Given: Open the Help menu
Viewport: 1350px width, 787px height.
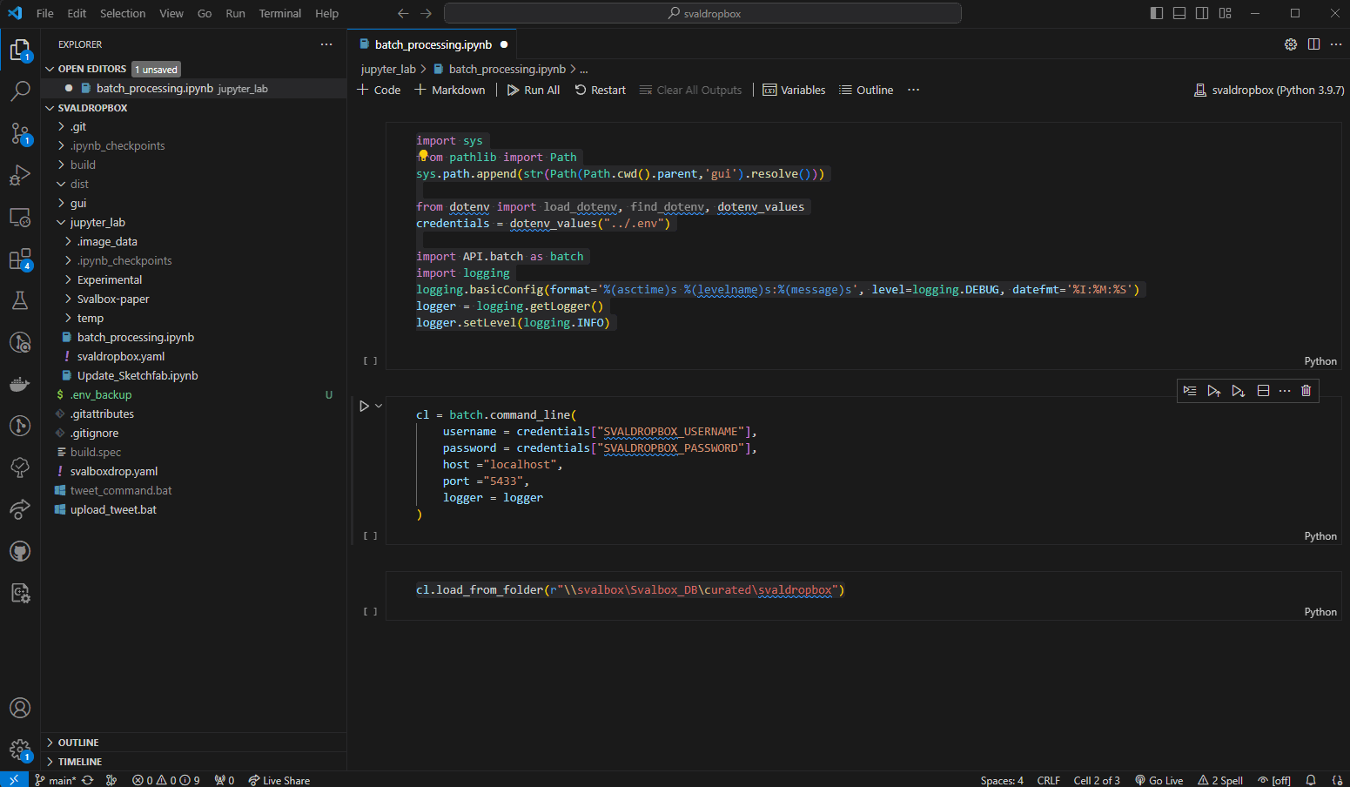Looking at the screenshot, I should pos(326,13).
